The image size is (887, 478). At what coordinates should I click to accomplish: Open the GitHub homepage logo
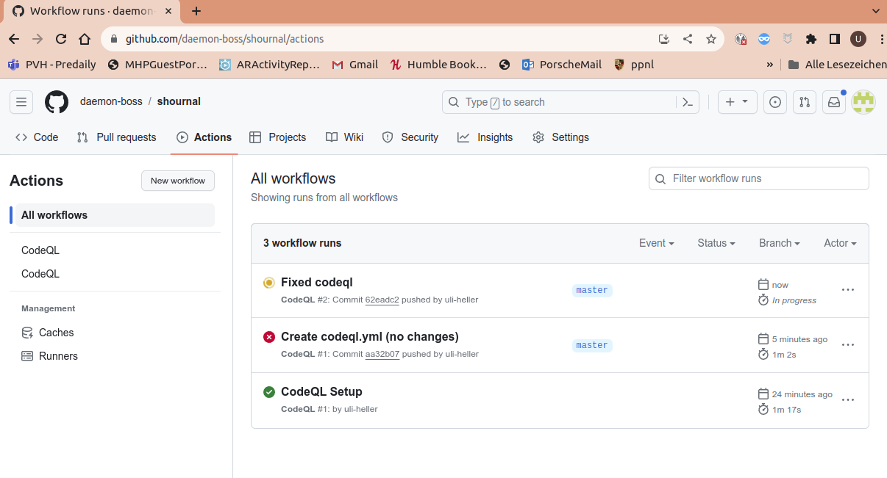pos(57,102)
